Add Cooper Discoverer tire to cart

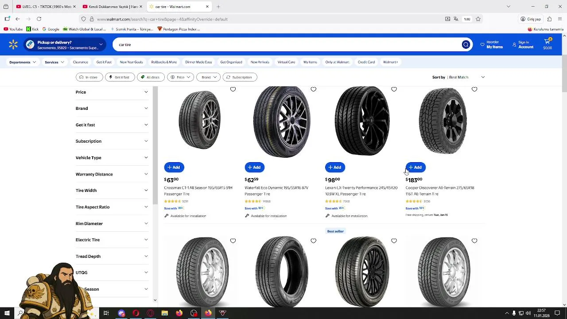click(416, 167)
